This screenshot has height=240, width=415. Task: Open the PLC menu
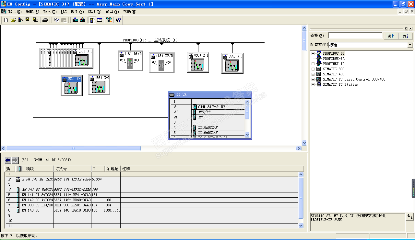point(64,11)
